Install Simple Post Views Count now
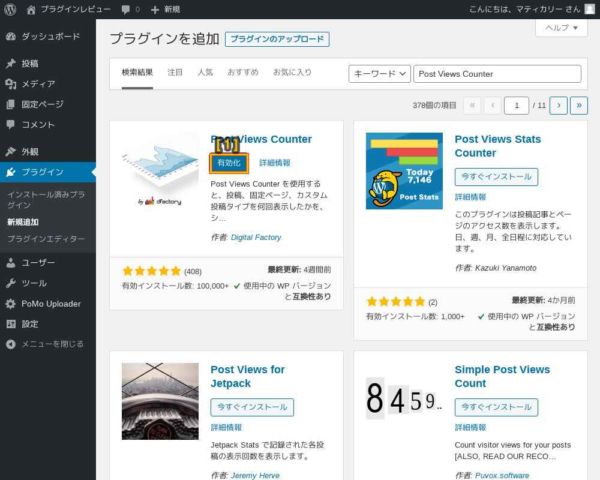 pos(496,407)
